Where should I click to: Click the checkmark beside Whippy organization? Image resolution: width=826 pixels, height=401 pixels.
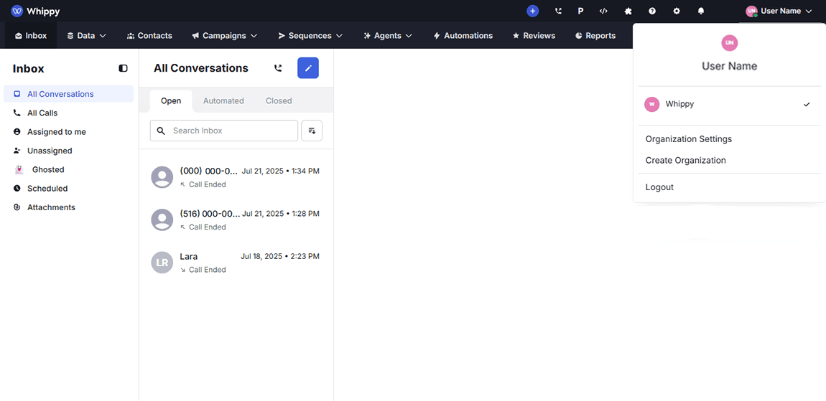tap(807, 104)
